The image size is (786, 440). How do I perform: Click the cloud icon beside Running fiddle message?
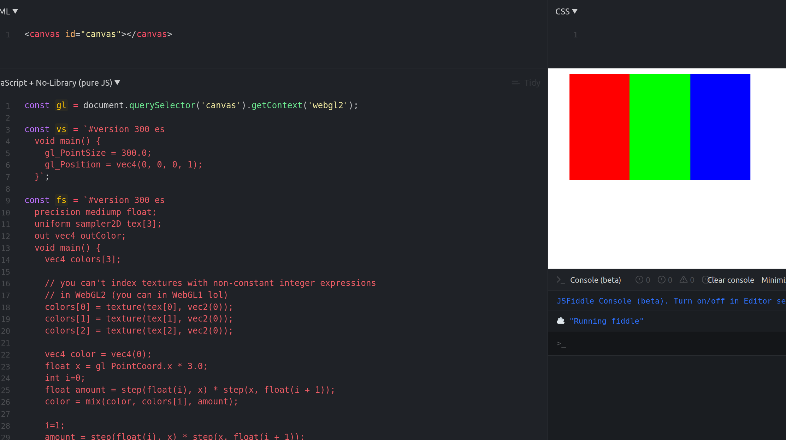click(561, 321)
